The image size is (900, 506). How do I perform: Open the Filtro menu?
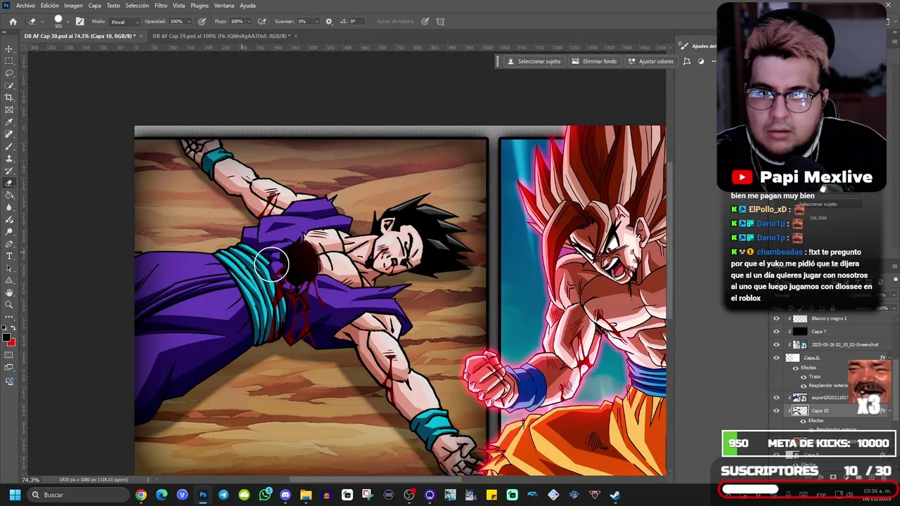click(x=161, y=6)
